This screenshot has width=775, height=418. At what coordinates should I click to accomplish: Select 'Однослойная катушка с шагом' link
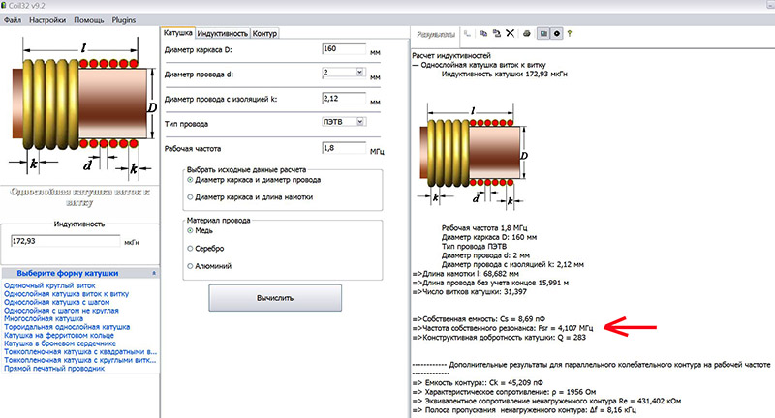pyautogui.click(x=57, y=302)
